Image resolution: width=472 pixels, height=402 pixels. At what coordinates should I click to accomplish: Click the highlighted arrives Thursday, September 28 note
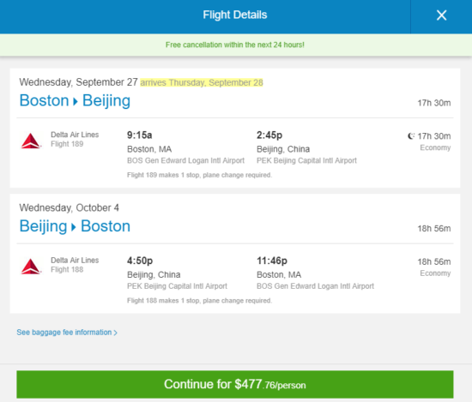point(202,82)
